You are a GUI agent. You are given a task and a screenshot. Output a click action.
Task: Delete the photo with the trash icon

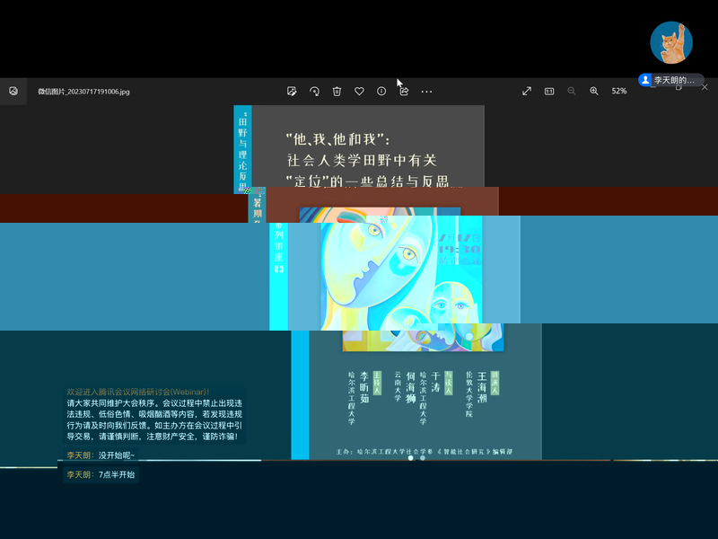coord(337,92)
